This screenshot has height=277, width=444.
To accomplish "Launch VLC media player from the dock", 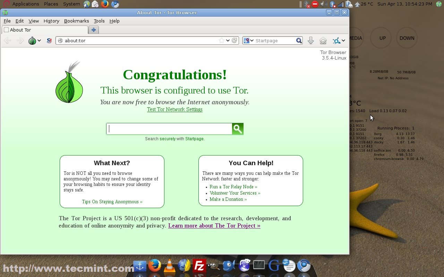I will pyautogui.click(x=170, y=266).
